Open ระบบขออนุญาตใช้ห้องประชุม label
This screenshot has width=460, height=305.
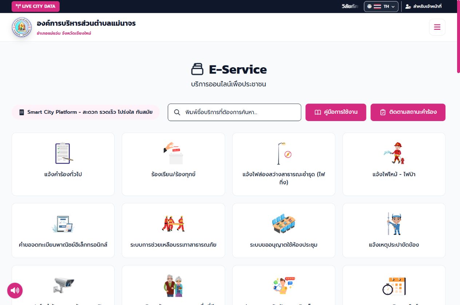click(x=283, y=245)
